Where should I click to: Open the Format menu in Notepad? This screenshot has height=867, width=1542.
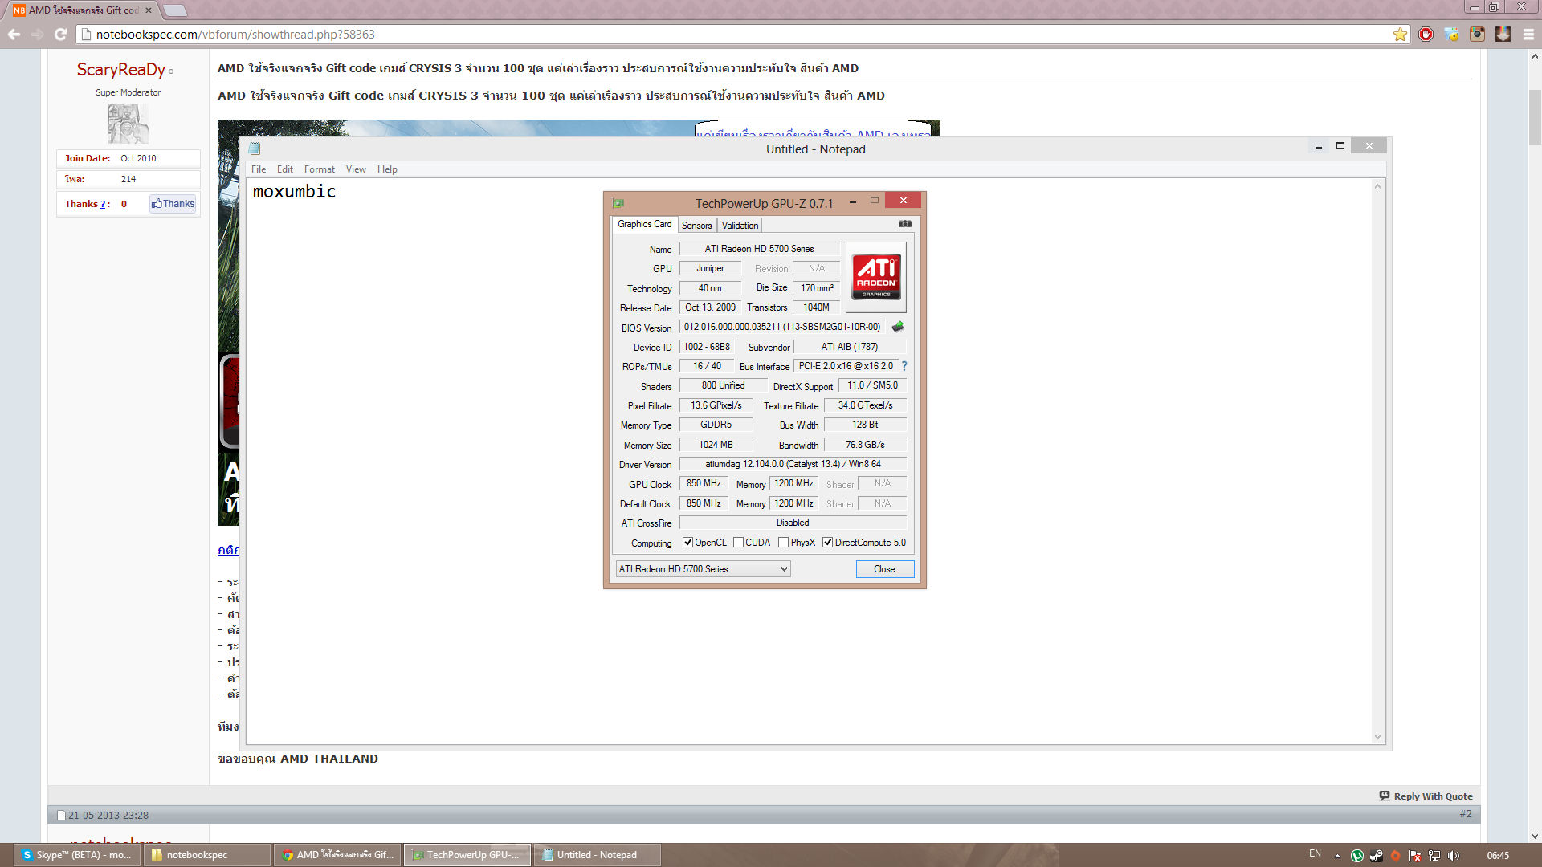tap(319, 169)
